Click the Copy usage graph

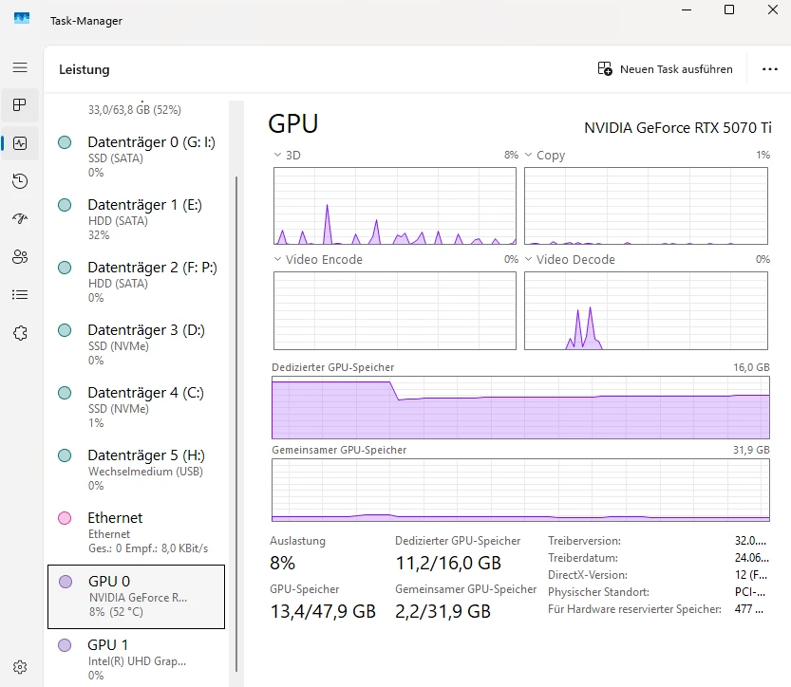pos(647,206)
